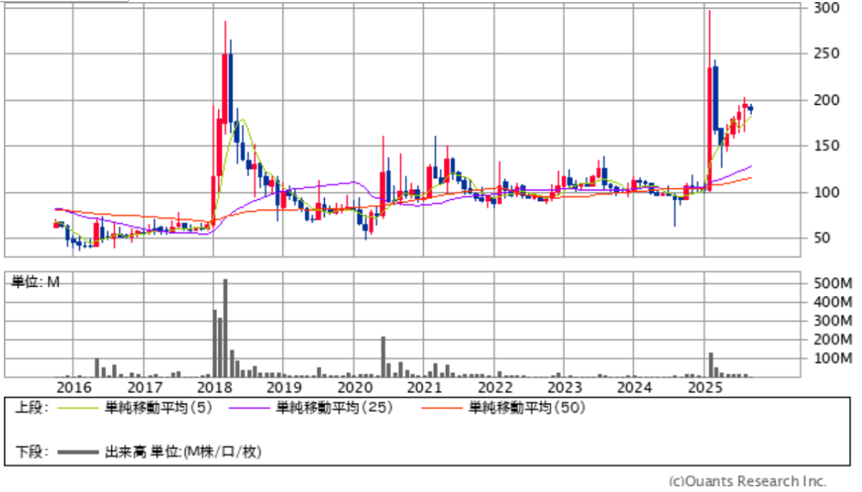Click the tallest 2018 volume bar
This screenshot has height=492, width=862.
[226, 328]
